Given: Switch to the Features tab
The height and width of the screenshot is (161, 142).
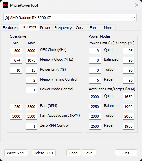Looking at the screenshot, I should [x=10, y=28].
